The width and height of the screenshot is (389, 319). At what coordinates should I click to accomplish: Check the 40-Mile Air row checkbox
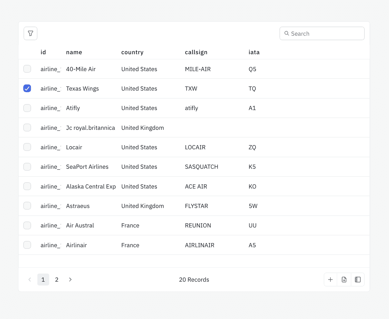pyautogui.click(x=27, y=69)
